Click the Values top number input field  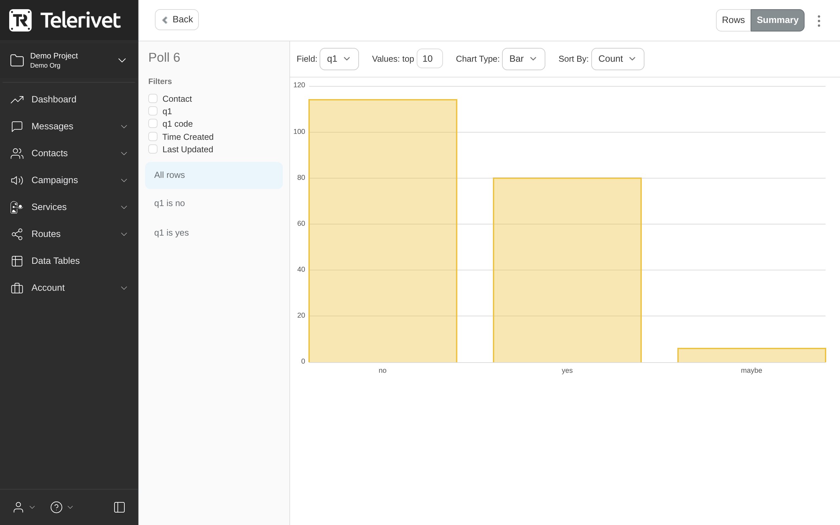click(430, 59)
